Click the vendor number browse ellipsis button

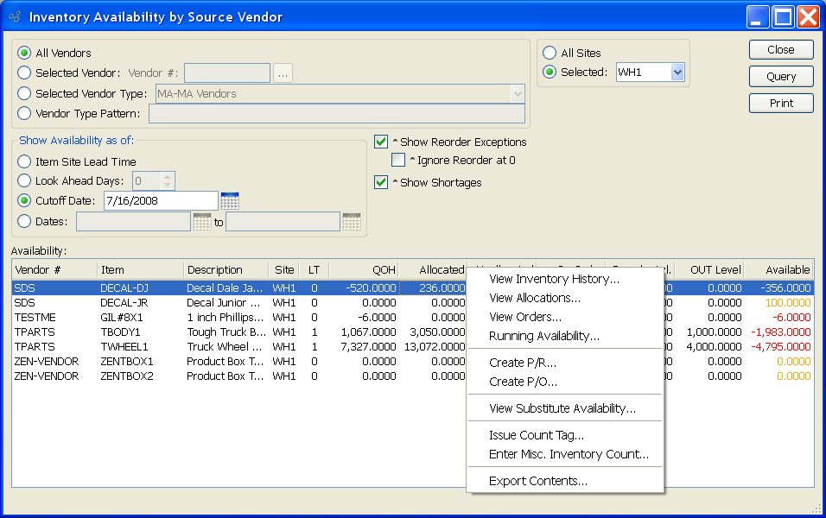(283, 73)
